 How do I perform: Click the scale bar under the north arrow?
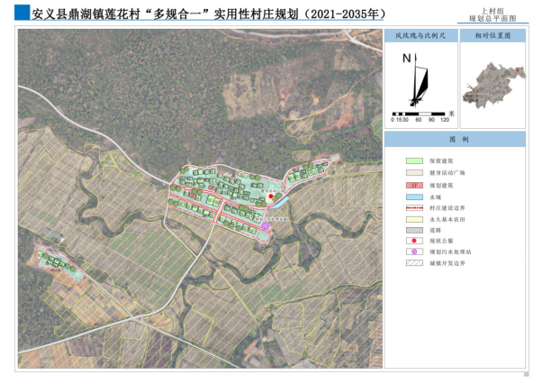(x=420, y=113)
